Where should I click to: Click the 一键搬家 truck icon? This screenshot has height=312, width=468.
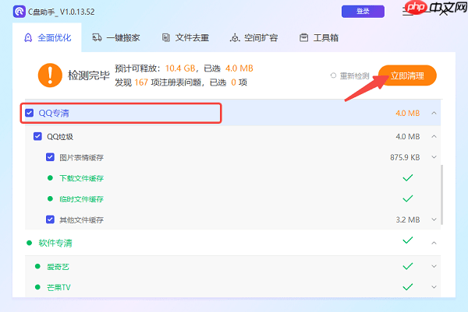[97, 37]
